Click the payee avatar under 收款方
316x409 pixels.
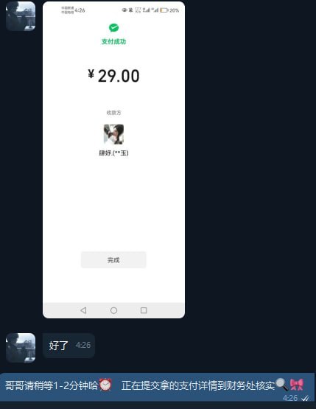113,134
